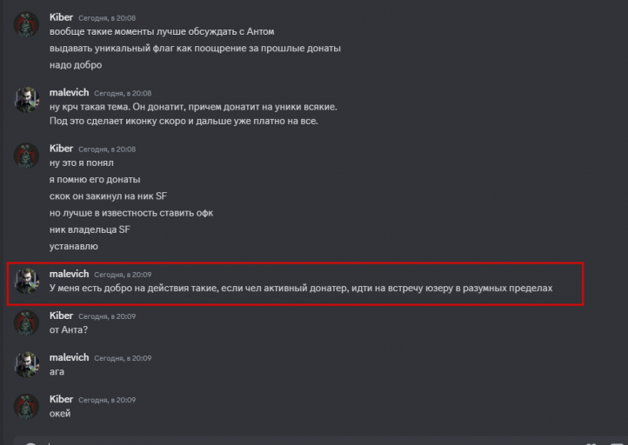Select Kiber username above 'ну это я понял'
628x445 pixels.
tap(61, 149)
